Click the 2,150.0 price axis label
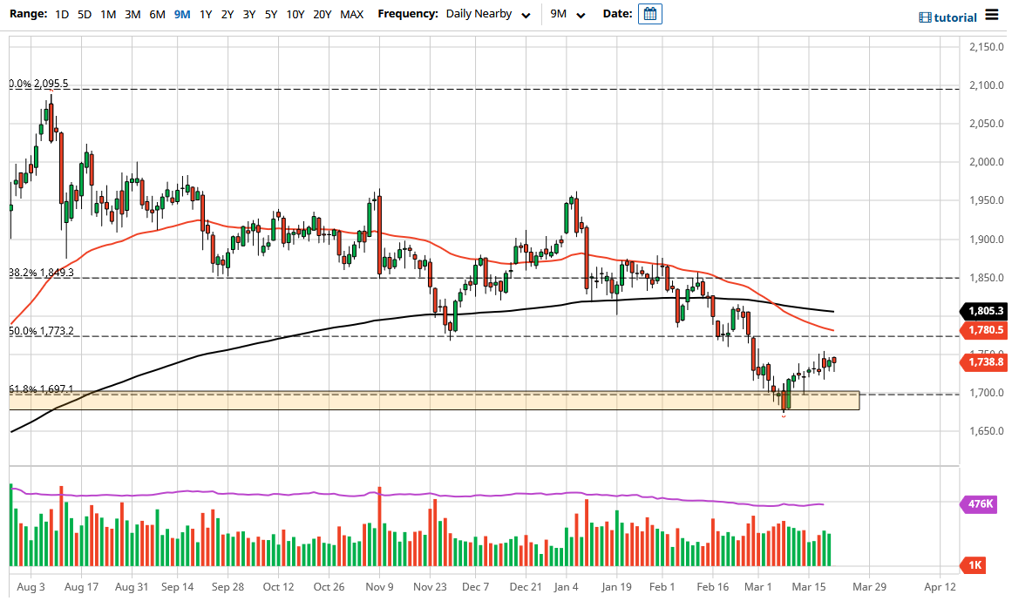This screenshot has height=601, width=1012. pos(987,47)
